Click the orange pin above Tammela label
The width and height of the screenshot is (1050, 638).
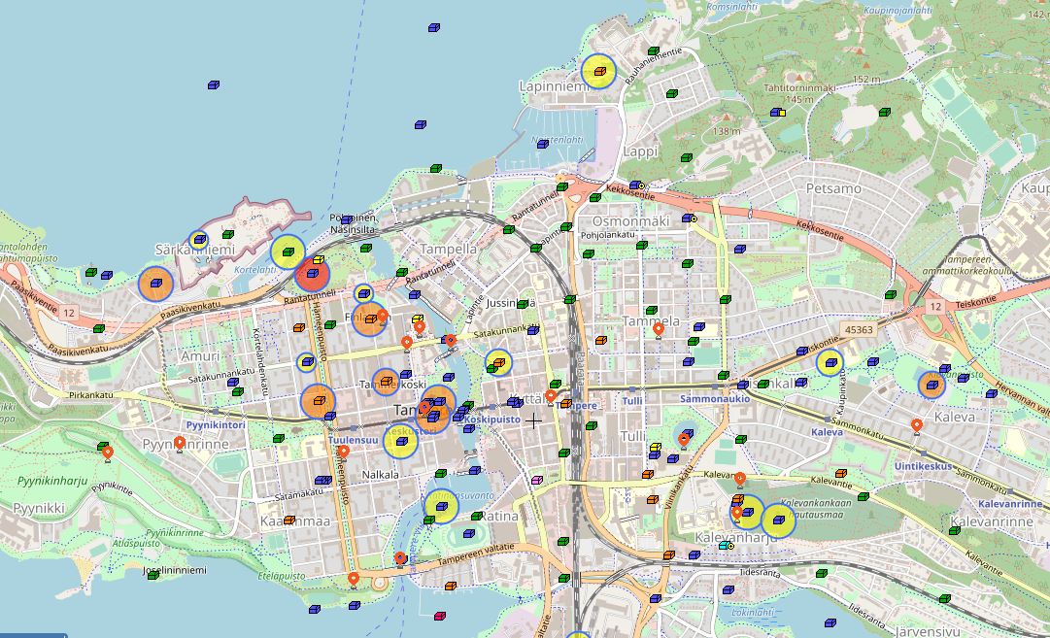[659, 330]
